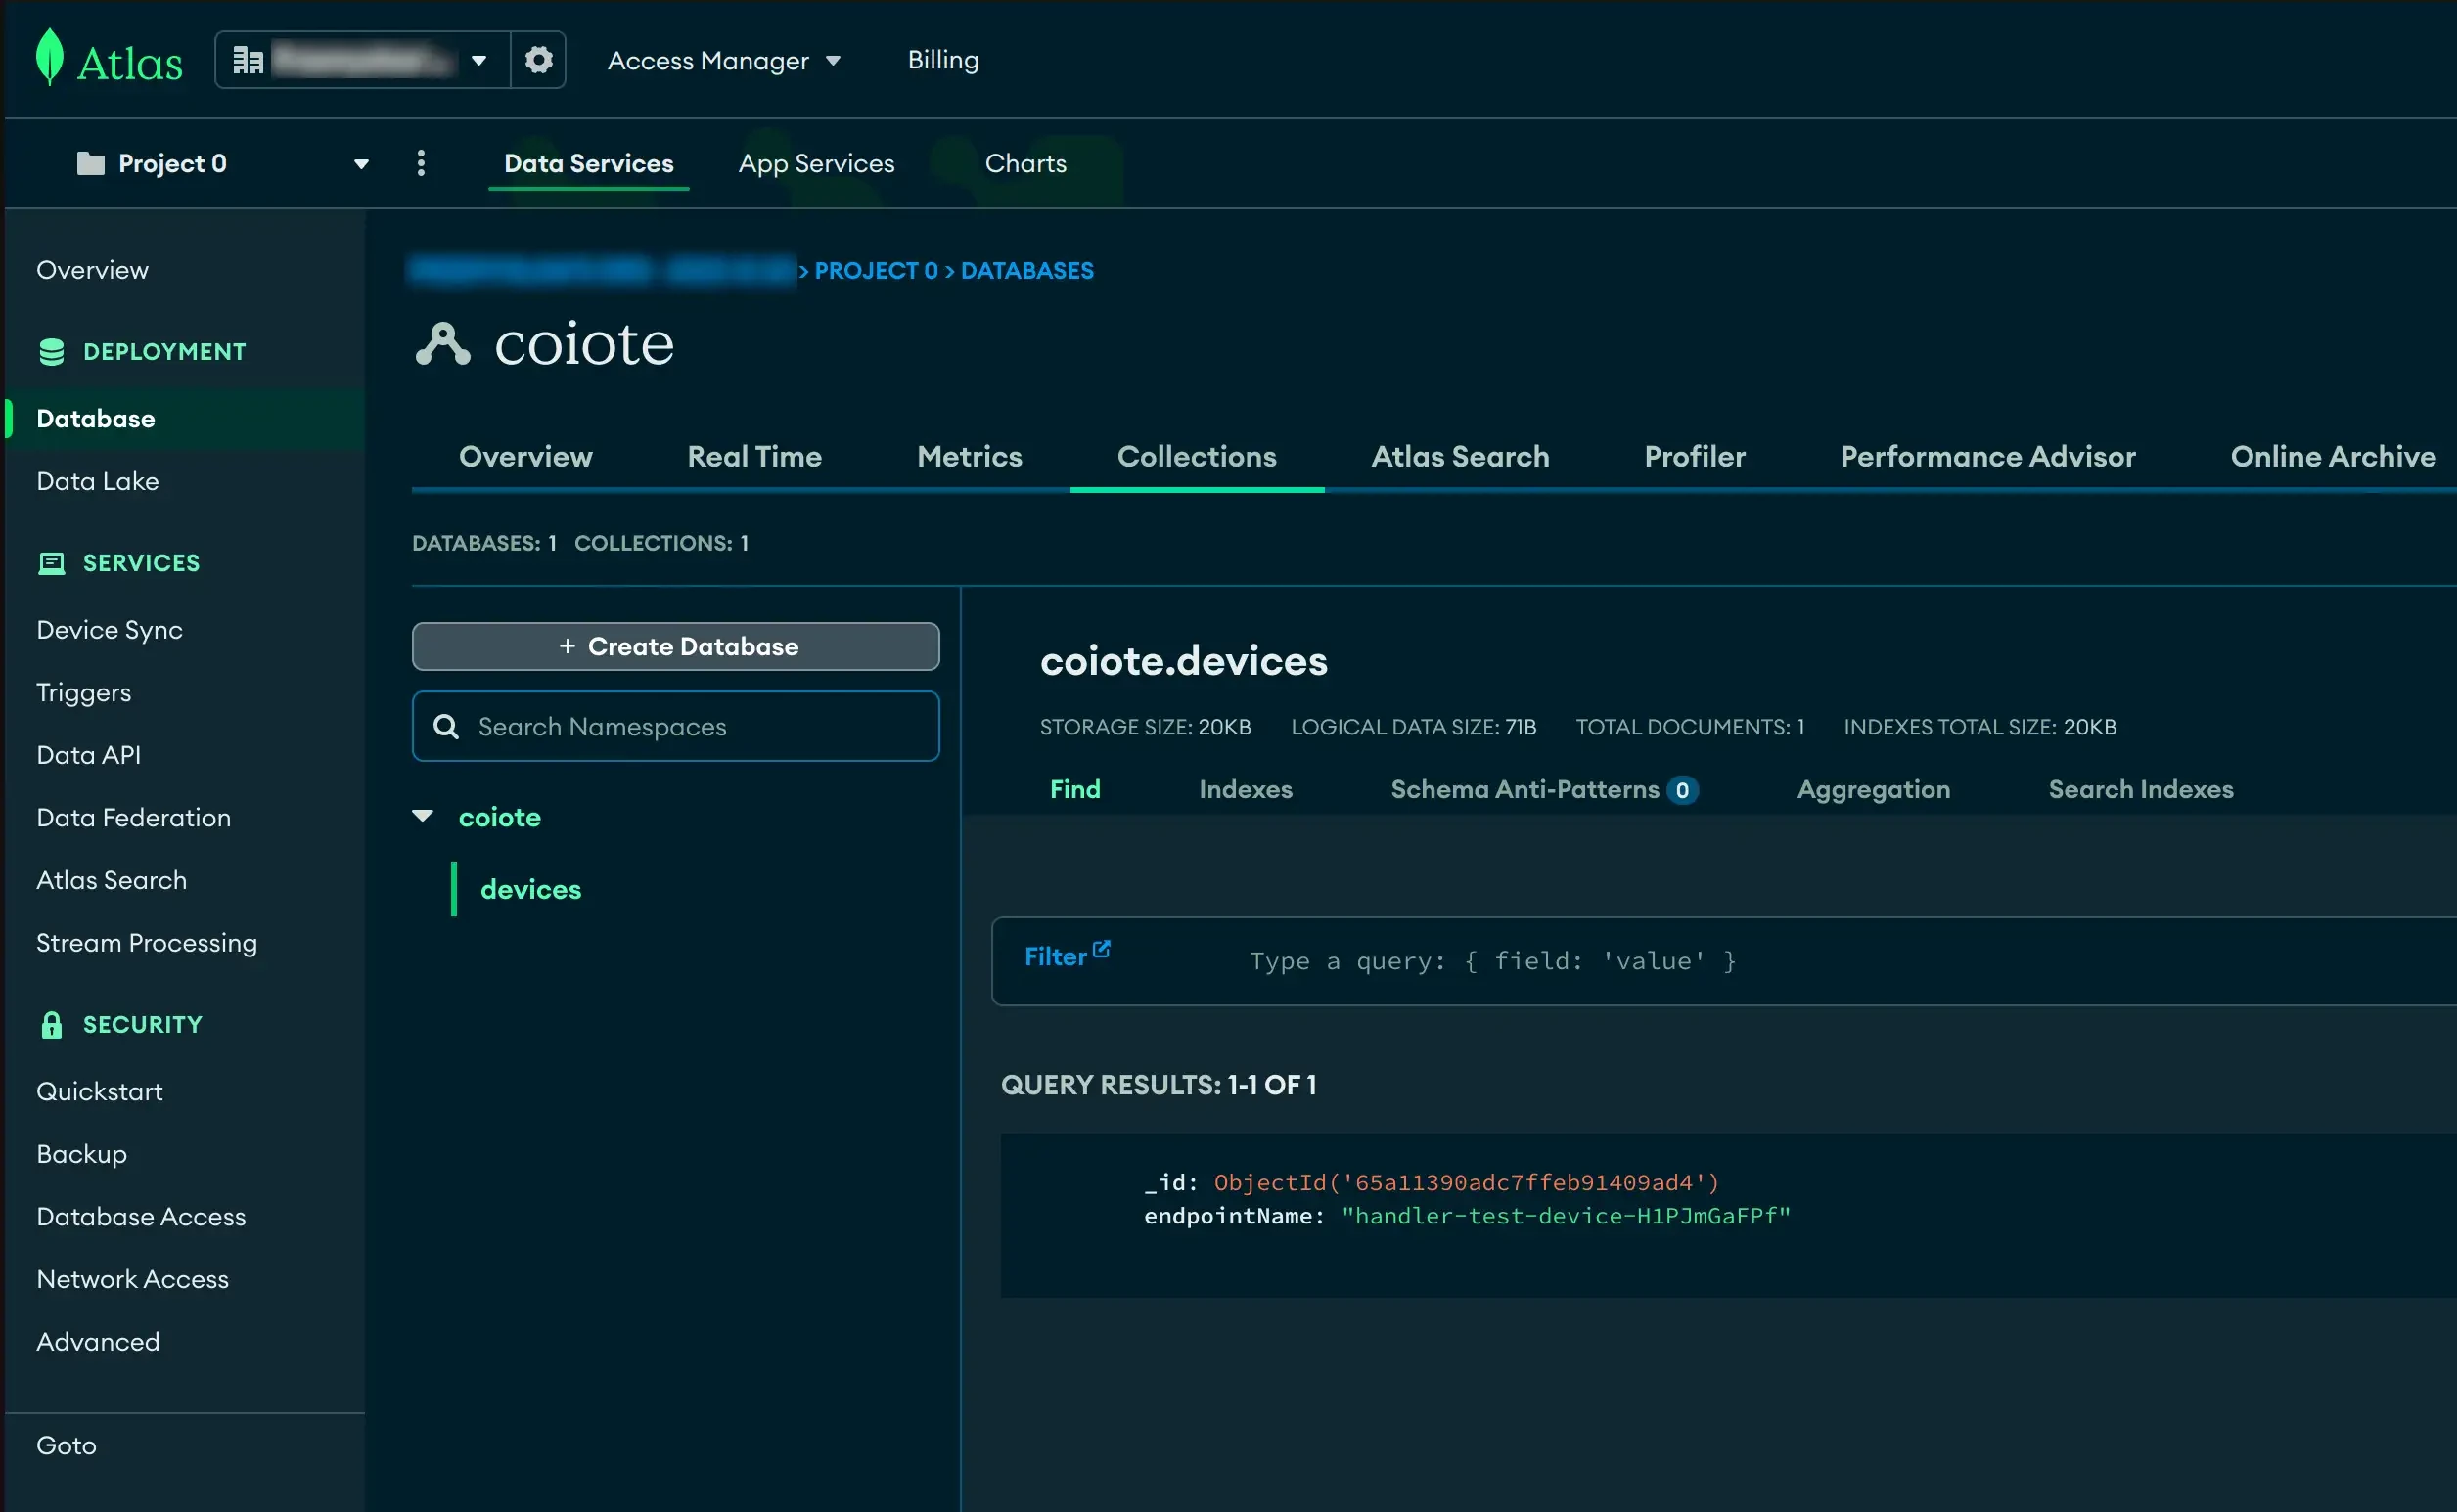Open Data API in sidebar
This screenshot has width=2457, height=1512.
tap(89, 755)
